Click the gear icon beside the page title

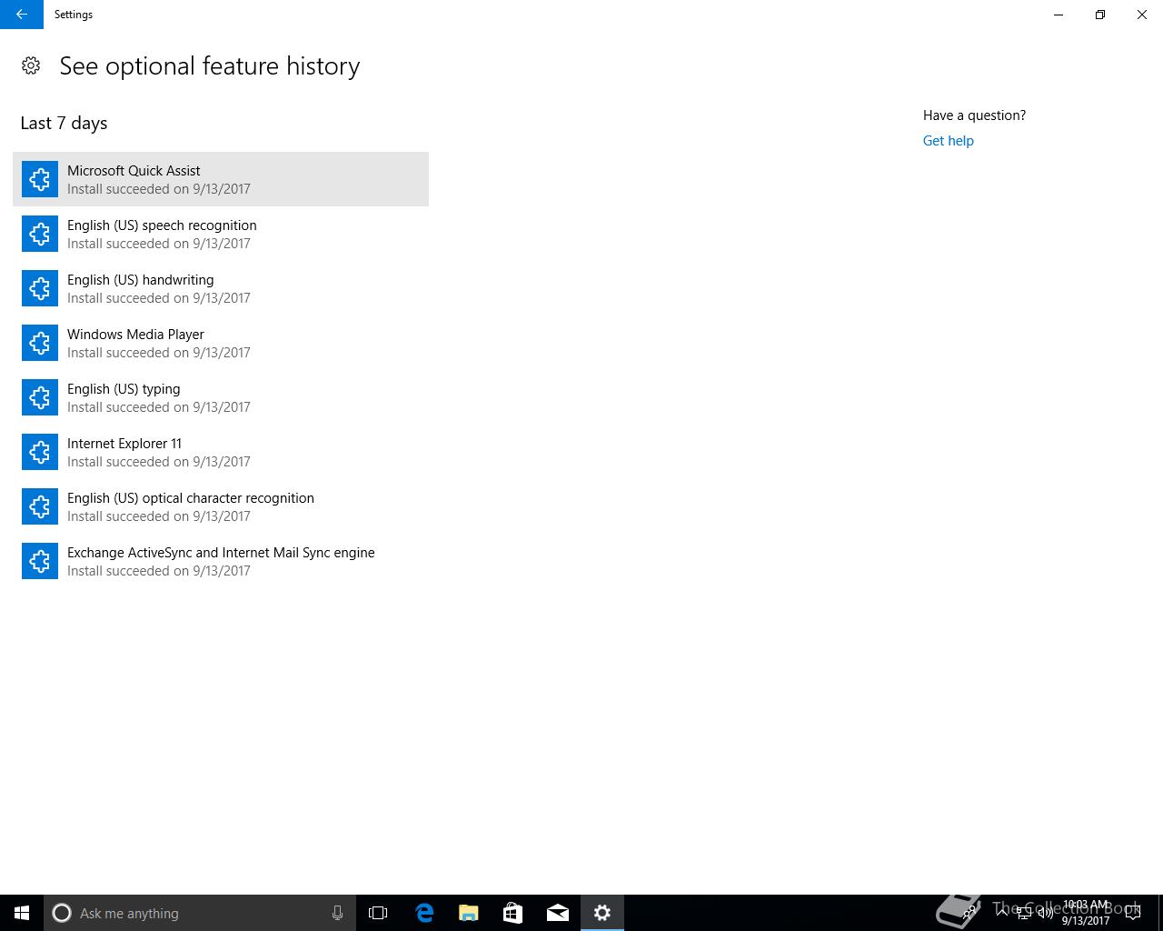point(31,65)
